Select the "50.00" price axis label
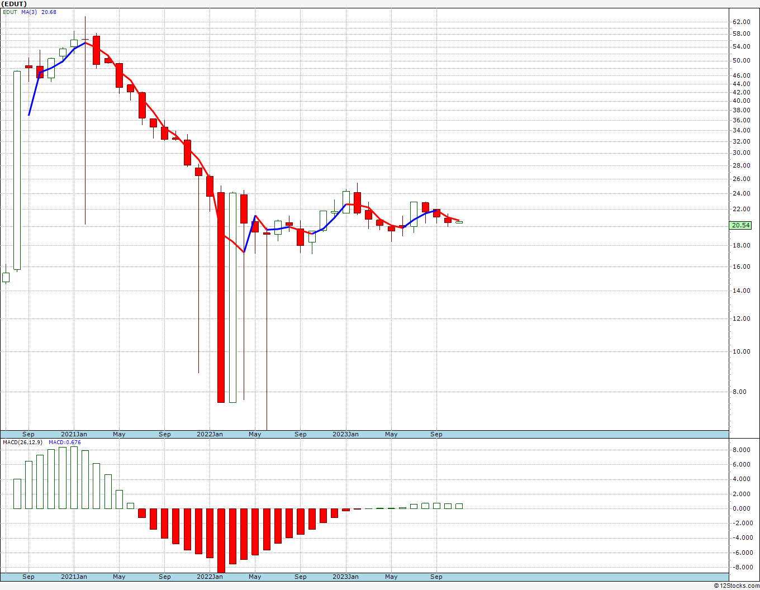The width and height of the screenshot is (760, 590). [741, 61]
